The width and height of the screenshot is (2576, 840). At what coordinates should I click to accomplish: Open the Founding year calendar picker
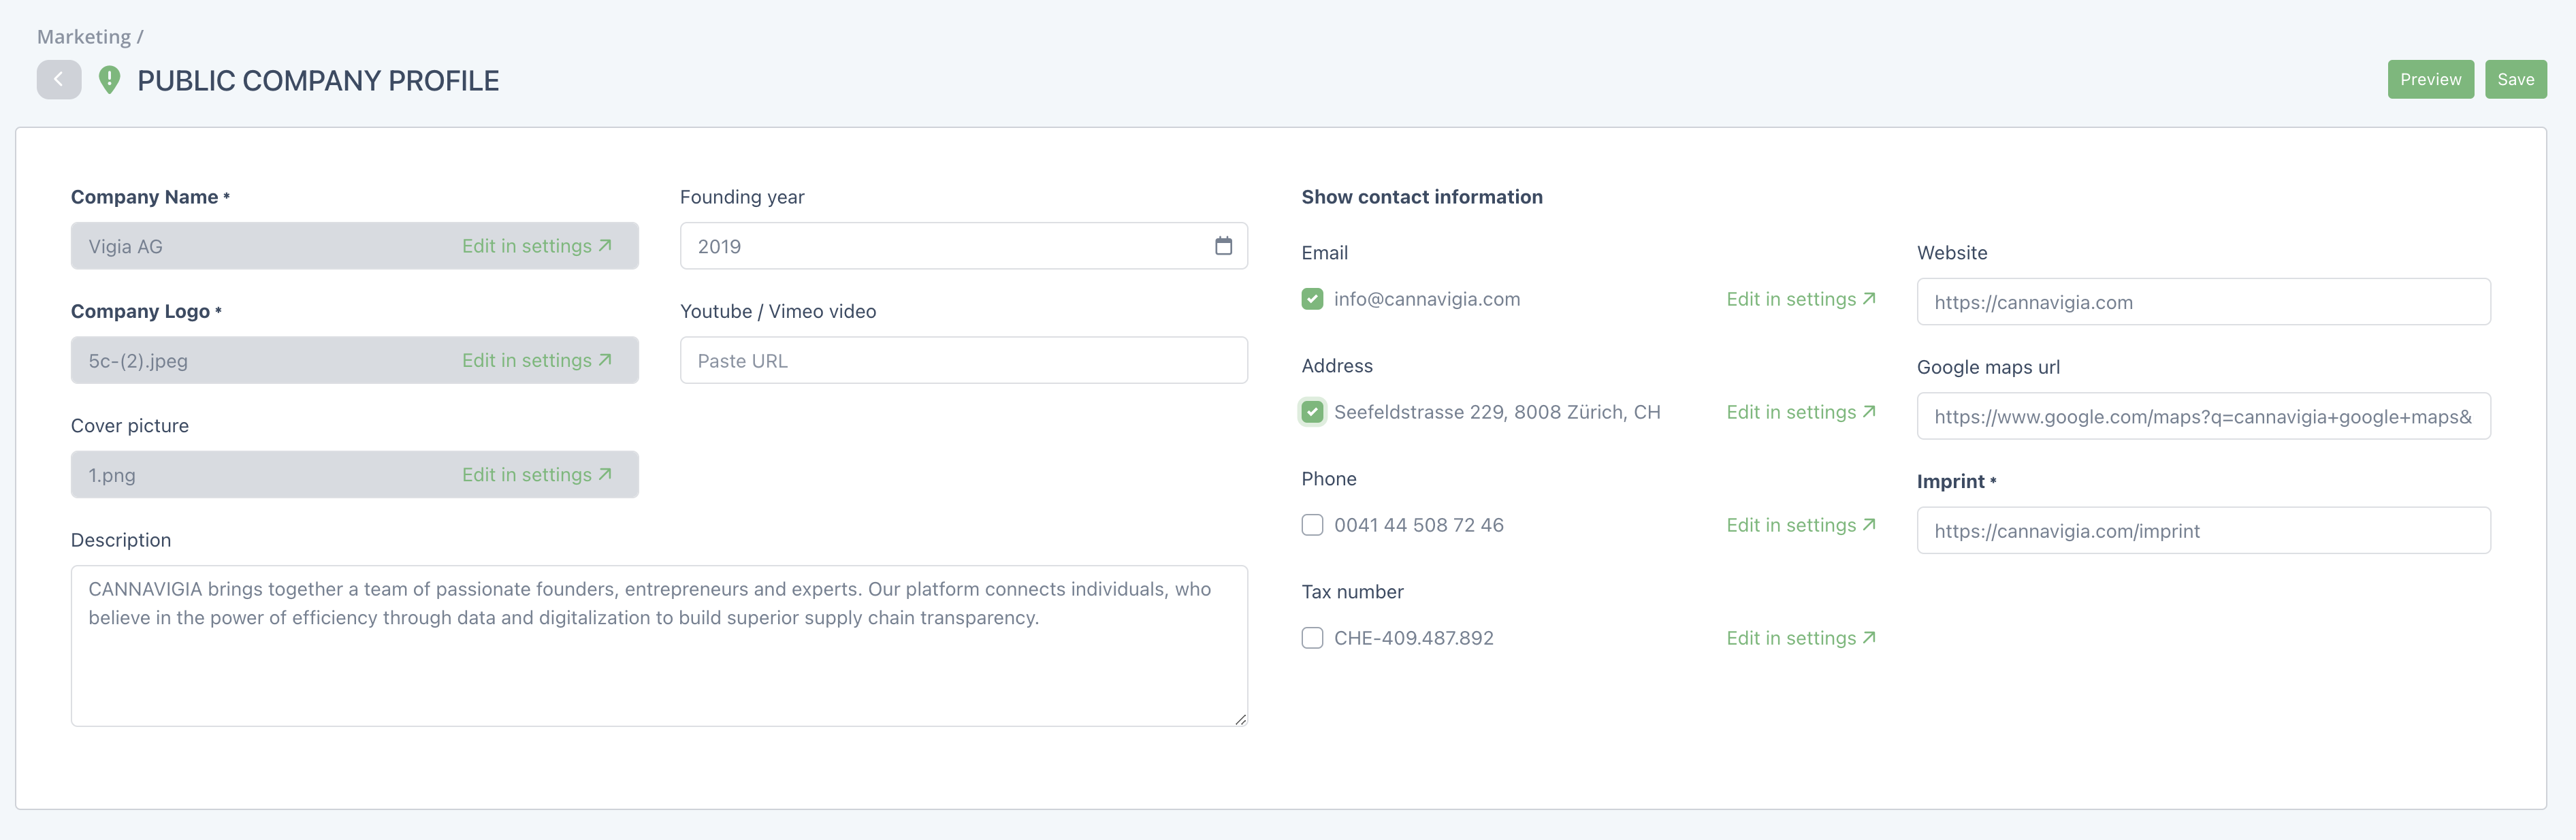tap(1223, 246)
